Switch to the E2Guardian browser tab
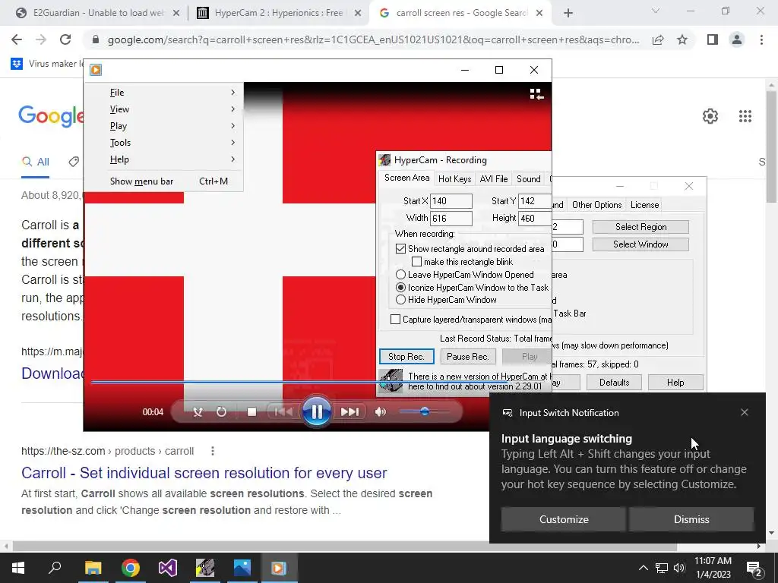Screen dimensions: 778x583 click(97, 13)
